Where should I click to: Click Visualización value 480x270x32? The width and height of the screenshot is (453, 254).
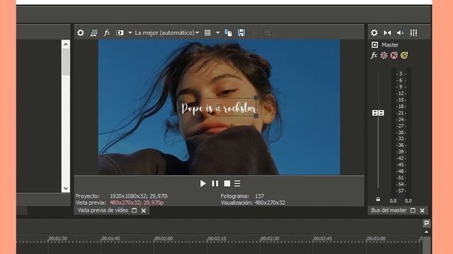270,202
